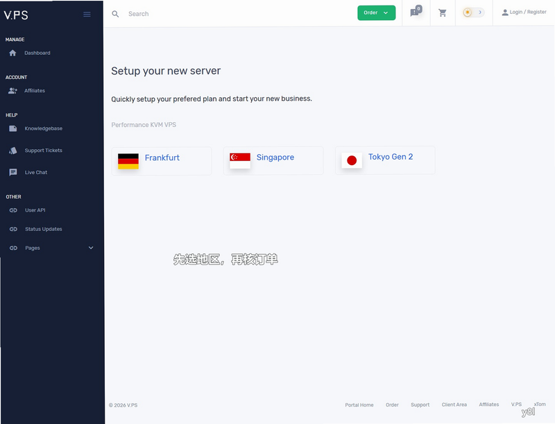Click the Status Updates link icon

pos(13,229)
